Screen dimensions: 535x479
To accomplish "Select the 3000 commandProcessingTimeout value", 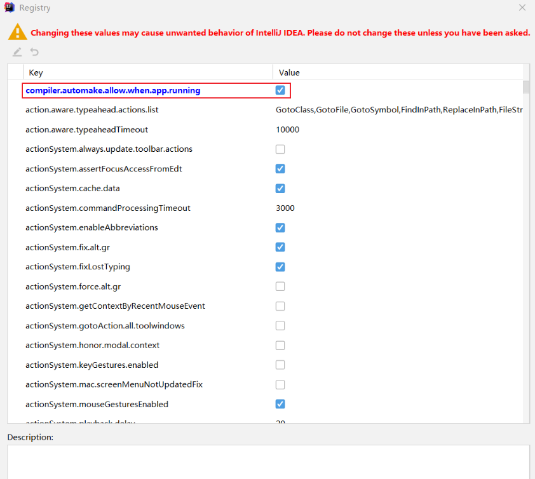I will 285,208.
